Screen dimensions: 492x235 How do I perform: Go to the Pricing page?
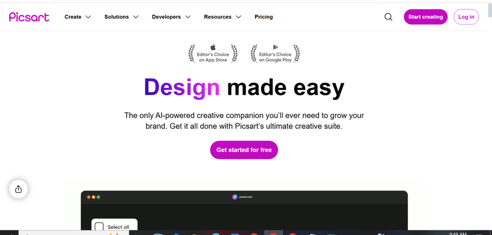click(x=264, y=17)
